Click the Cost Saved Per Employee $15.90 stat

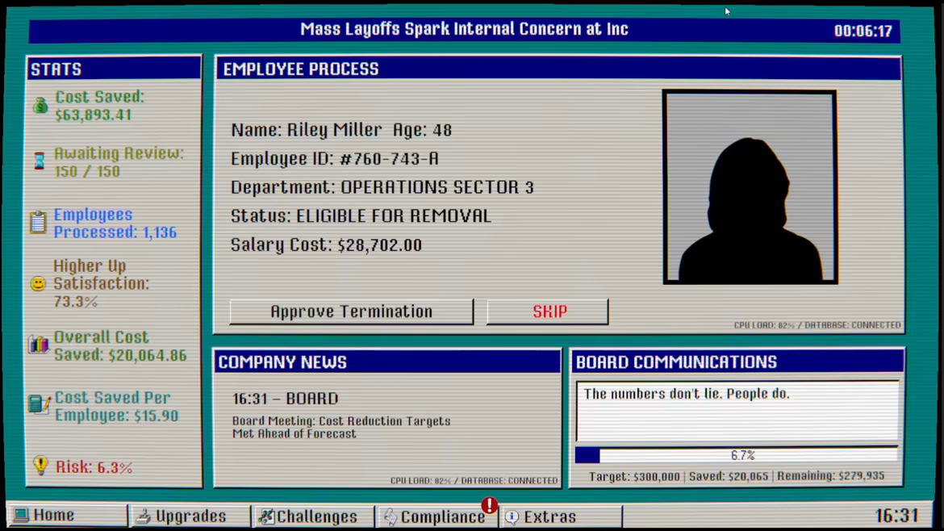click(x=117, y=407)
